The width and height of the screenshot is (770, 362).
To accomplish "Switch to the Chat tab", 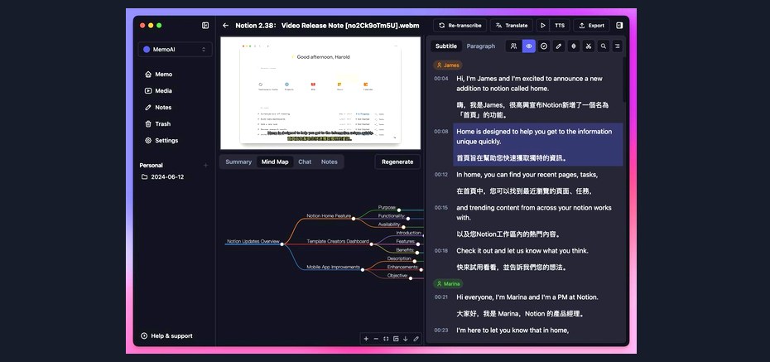I will click(305, 162).
